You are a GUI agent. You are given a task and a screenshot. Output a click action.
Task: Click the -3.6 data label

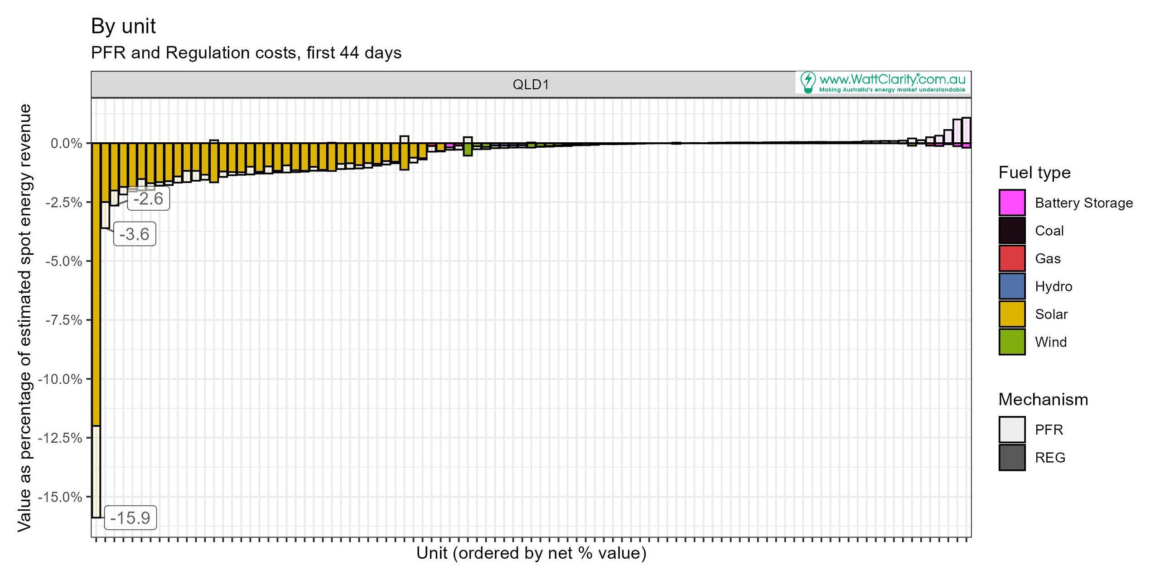tap(135, 234)
